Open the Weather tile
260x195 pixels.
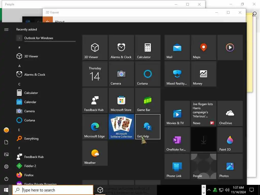pos(95,153)
